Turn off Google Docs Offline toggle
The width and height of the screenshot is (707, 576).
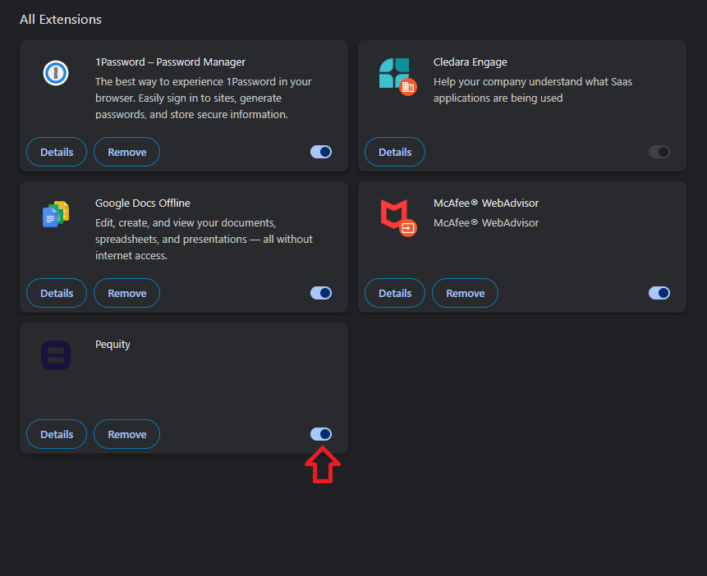pyautogui.click(x=321, y=293)
